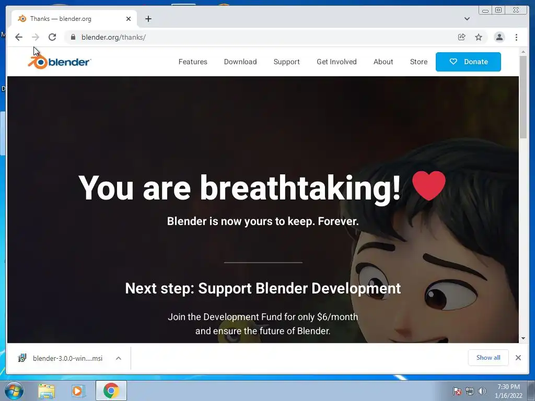Click the page scrollbar up arrow
The height and width of the screenshot is (401, 535).
523,52
